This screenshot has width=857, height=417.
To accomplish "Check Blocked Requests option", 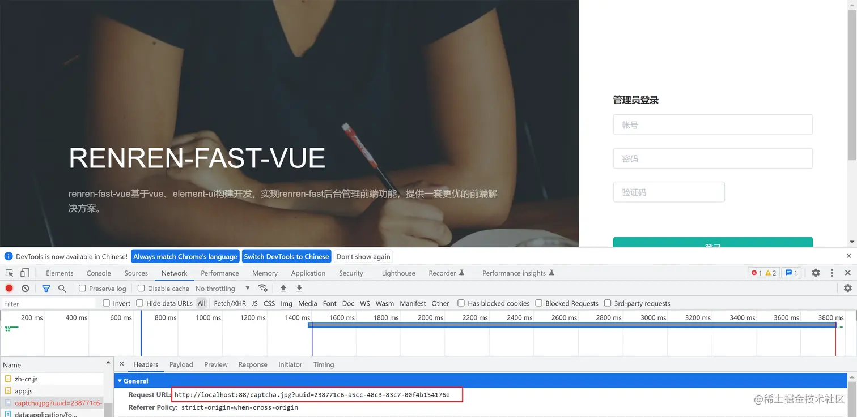I will click(538, 303).
